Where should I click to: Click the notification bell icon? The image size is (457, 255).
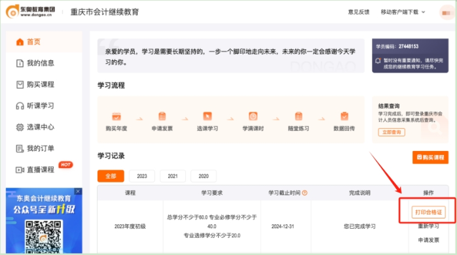pos(378,61)
